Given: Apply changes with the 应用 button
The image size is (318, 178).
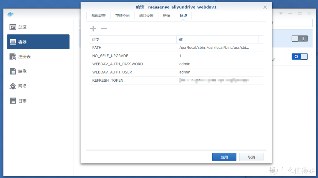Looking at the screenshot, I should point(224,157).
